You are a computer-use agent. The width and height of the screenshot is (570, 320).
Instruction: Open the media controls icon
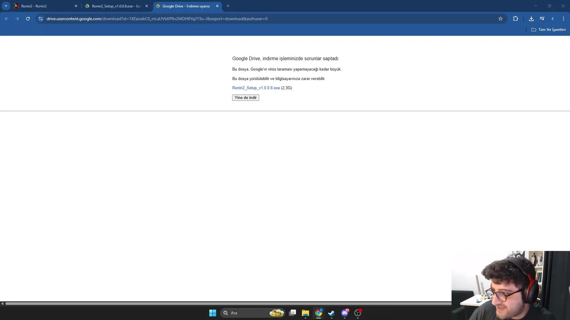[542, 19]
